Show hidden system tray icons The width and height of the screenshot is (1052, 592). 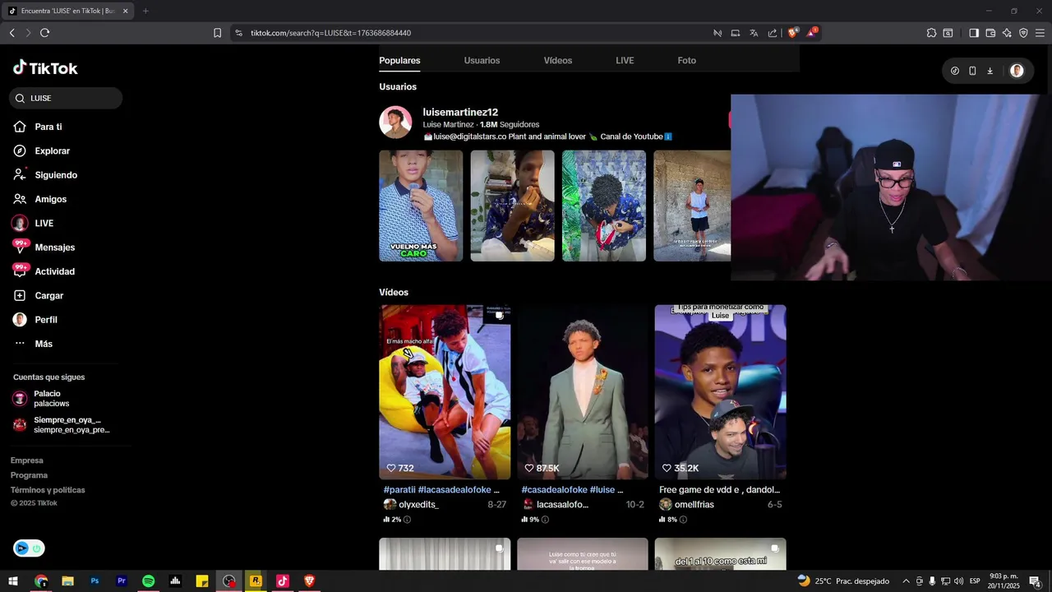coord(906,581)
